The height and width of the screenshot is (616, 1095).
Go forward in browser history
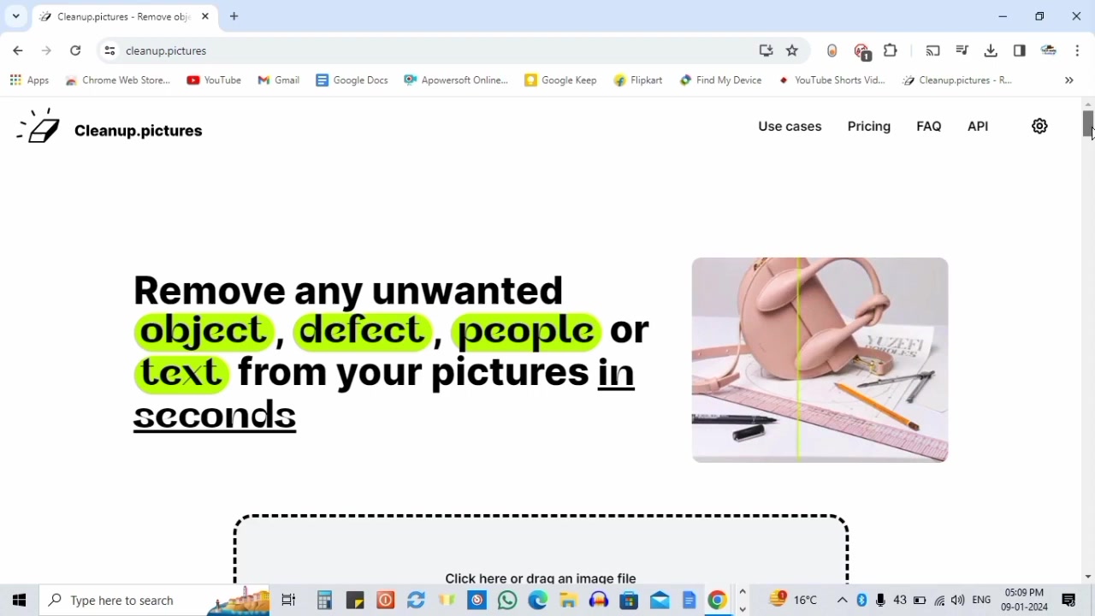pyautogui.click(x=46, y=50)
